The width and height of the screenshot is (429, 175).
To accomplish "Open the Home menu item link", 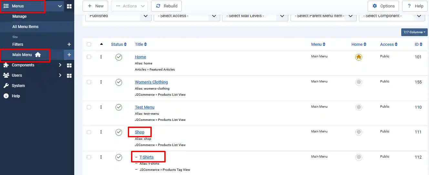I will 140,57.
